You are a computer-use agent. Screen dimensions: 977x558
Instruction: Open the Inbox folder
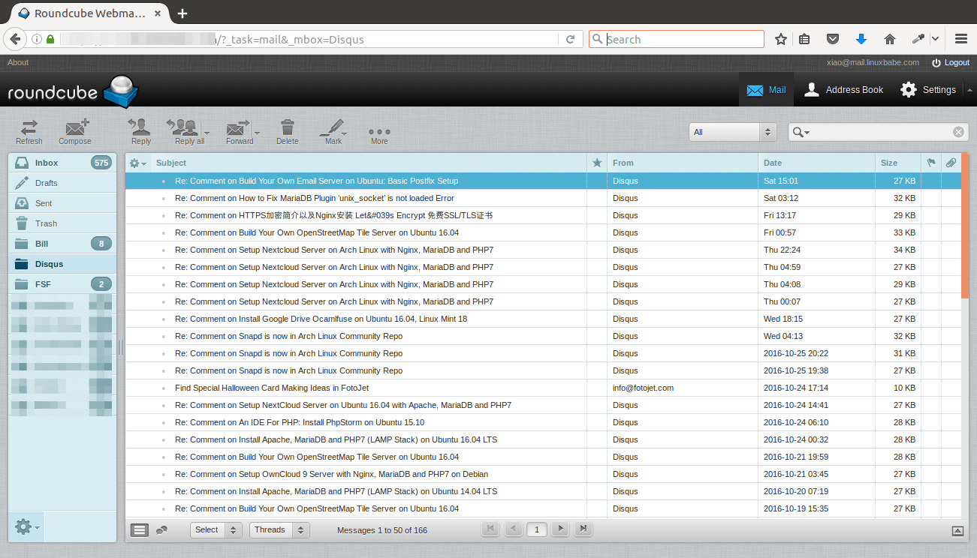(x=47, y=163)
